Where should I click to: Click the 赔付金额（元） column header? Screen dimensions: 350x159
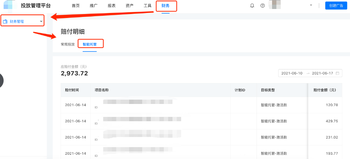[x=325, y=90]
